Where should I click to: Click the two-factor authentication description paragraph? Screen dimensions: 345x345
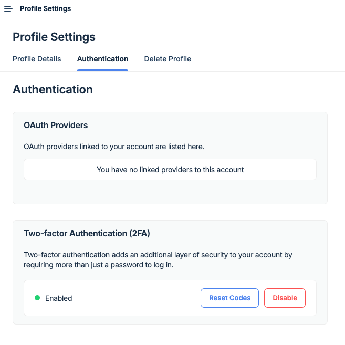pos(158,259)
